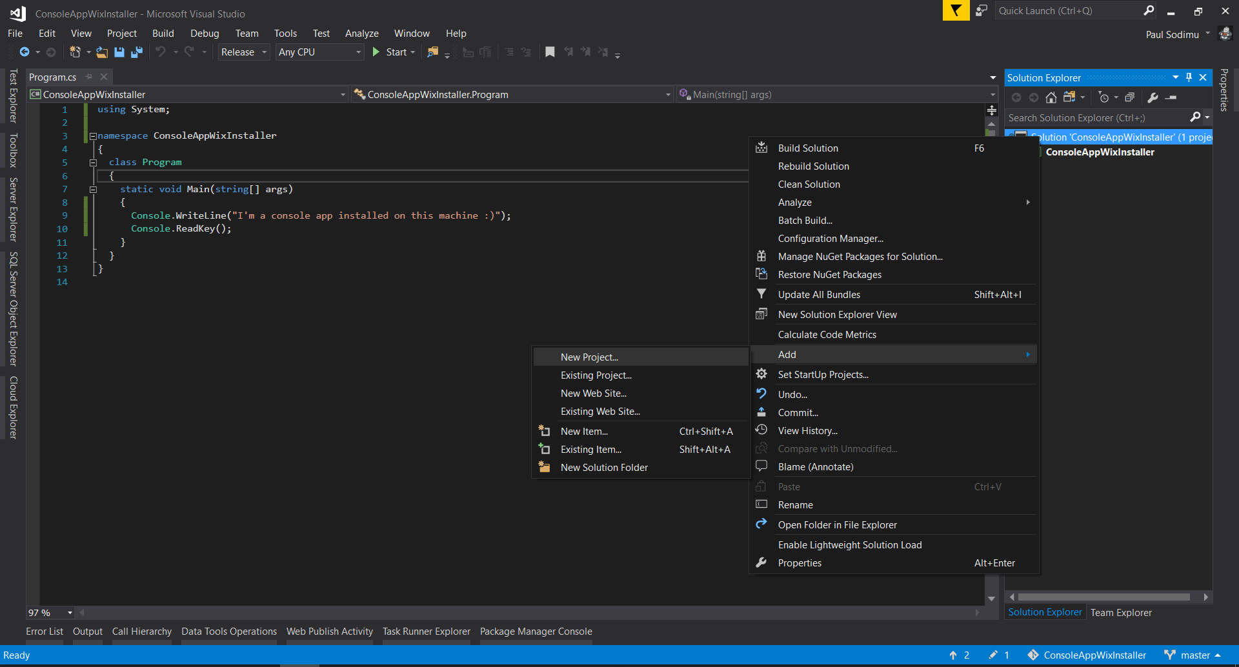The image size is (1239, 667).
Task: Open the Analyze menu in the menu bar
Action: click(362, 34)
